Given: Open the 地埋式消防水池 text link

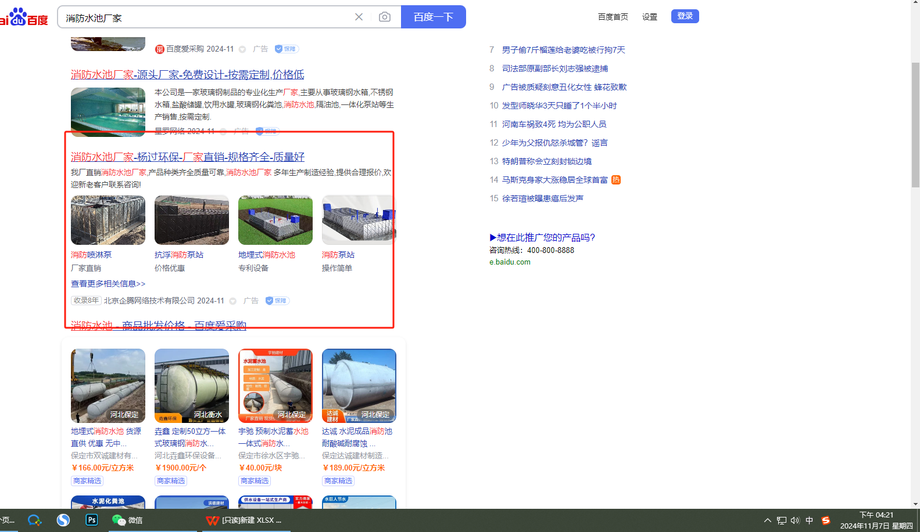Looking at the screenshot, I should click(267, 255).
